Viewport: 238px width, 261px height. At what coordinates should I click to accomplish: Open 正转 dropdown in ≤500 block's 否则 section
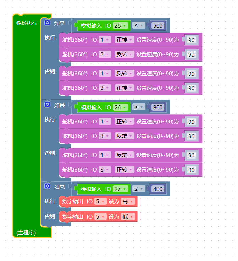tap(124, 88)
